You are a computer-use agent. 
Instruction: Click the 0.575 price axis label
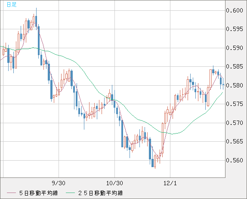pos(235,104)
